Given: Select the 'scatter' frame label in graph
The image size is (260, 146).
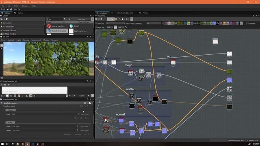Looking at the screenshot, I should tap(130, 89).
